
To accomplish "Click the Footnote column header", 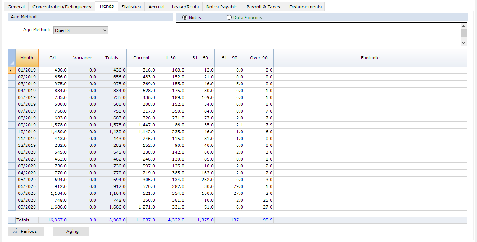I will tap(370, 58).
